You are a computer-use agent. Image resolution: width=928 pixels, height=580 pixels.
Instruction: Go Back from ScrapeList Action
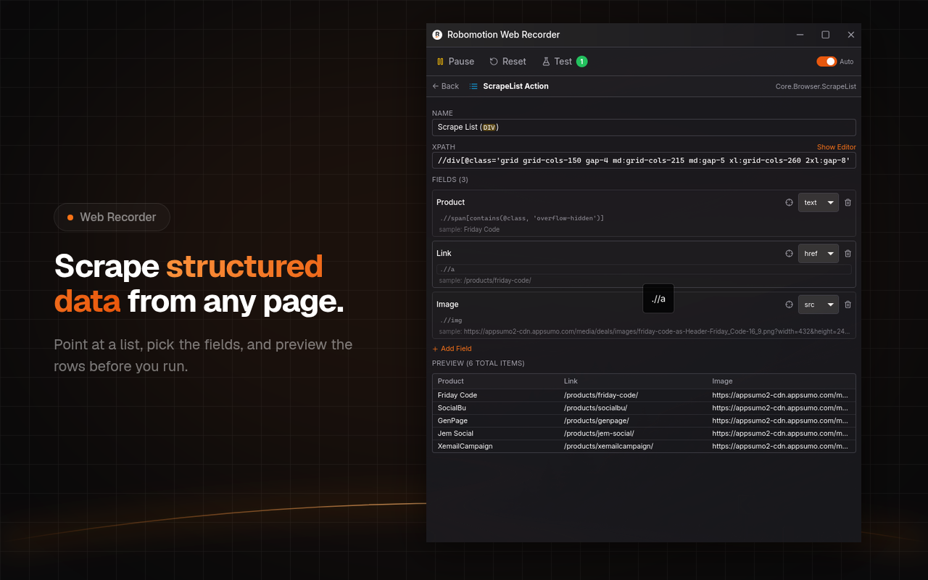(446, 86)
